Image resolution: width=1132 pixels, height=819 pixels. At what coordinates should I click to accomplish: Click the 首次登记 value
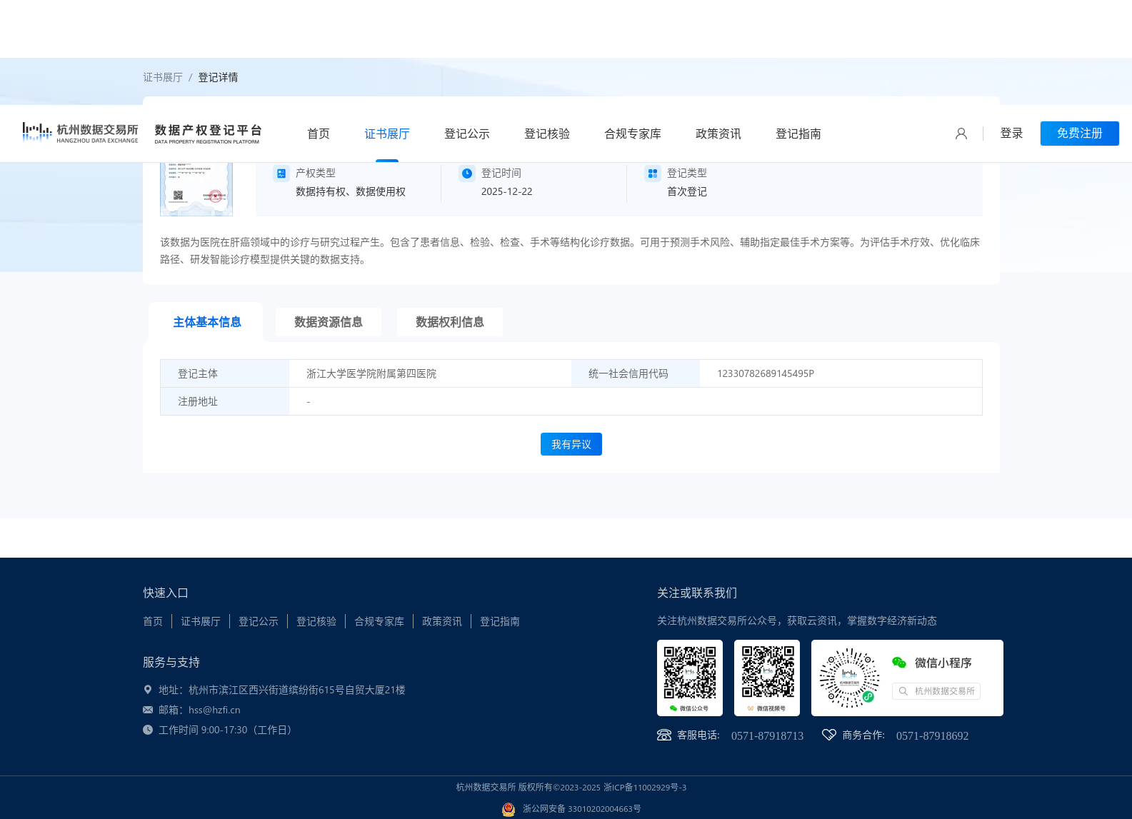pos(687,191)
